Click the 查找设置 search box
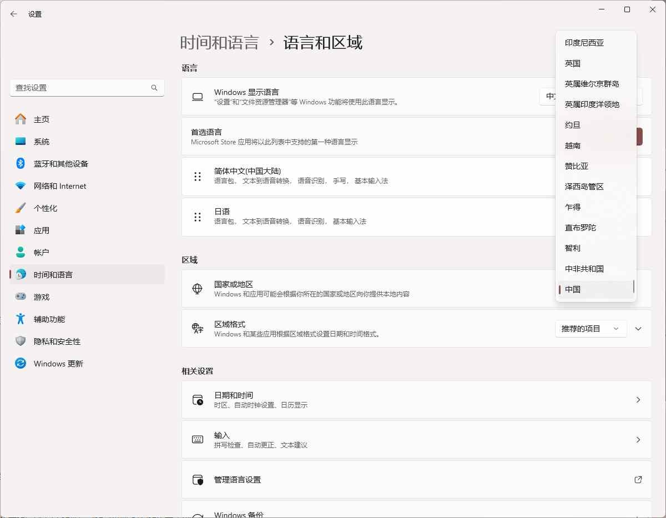 (x=87, y=88)
